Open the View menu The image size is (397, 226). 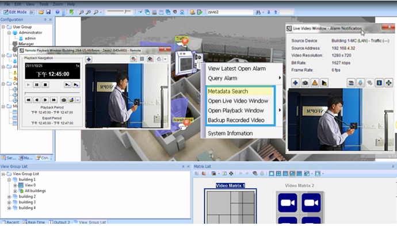[x=30, y=4]
